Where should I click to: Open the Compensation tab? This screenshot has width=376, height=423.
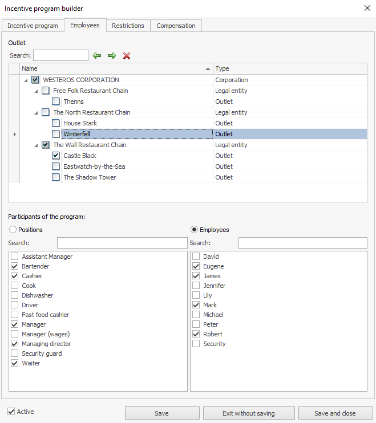click(176, 26)
